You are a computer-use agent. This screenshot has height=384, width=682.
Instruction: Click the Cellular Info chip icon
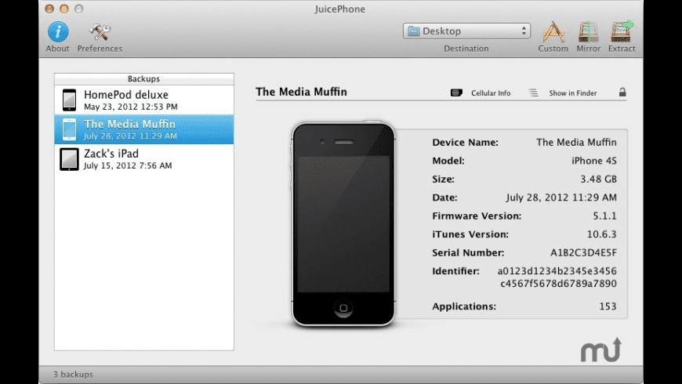point(456,92)
